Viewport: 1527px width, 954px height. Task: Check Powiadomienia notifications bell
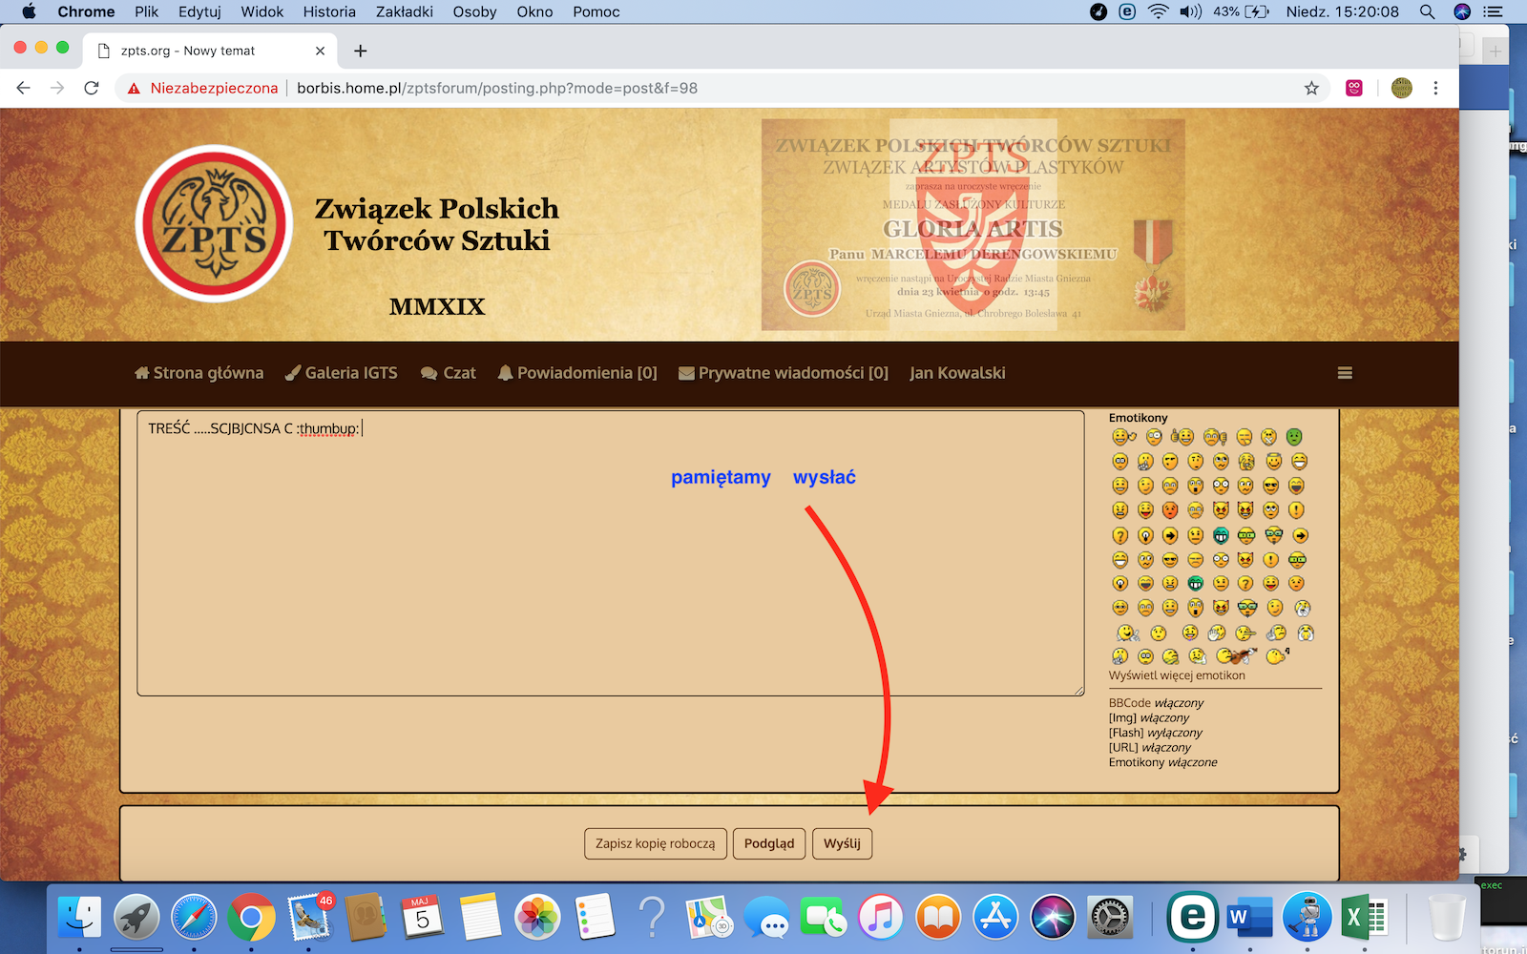point(577,373)
